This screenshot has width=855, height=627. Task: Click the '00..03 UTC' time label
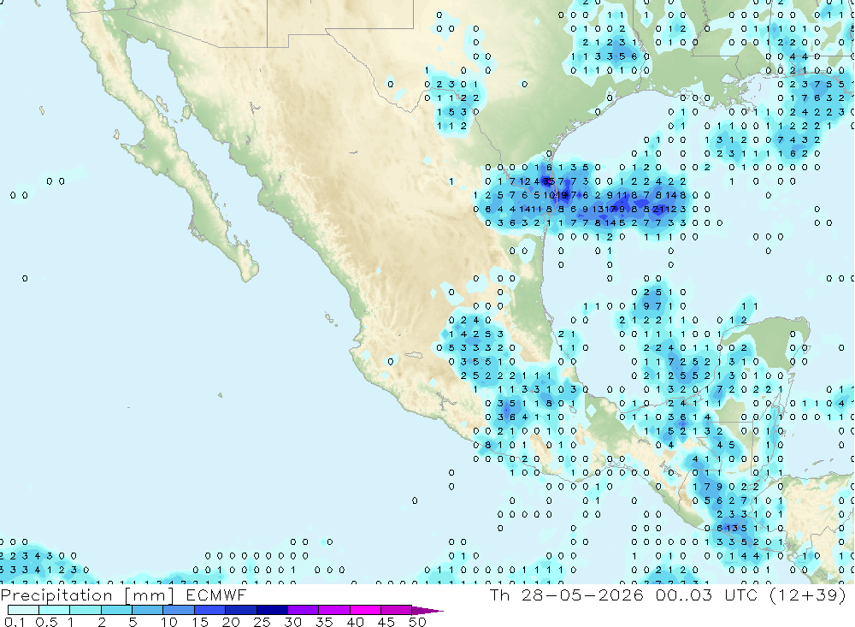coord(707,594)
